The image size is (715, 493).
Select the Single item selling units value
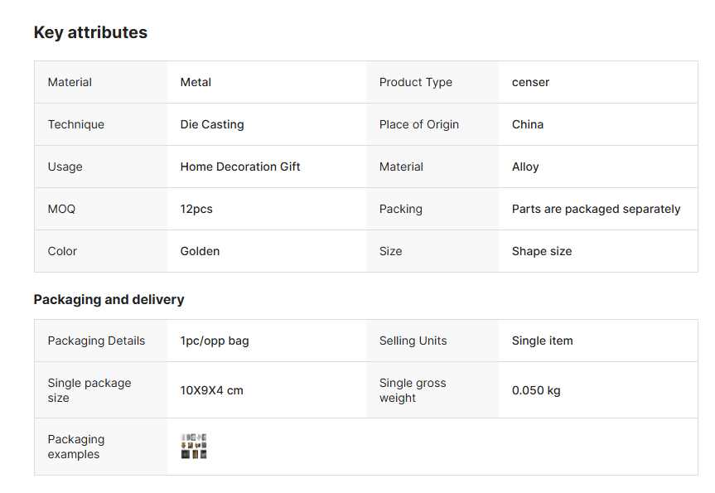542,341
